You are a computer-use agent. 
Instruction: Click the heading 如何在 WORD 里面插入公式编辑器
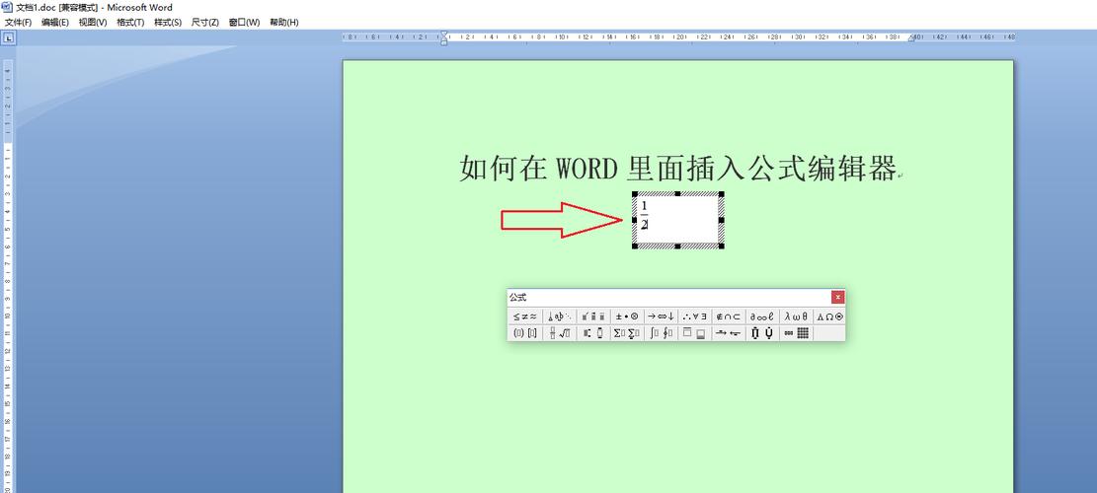pyautogui.click(x=678, y=169)
